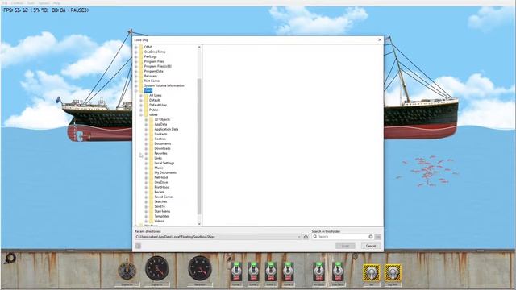Select the OneDriveTemp folder
Viewport: 516px width, 290px height.
pos(155,52)
